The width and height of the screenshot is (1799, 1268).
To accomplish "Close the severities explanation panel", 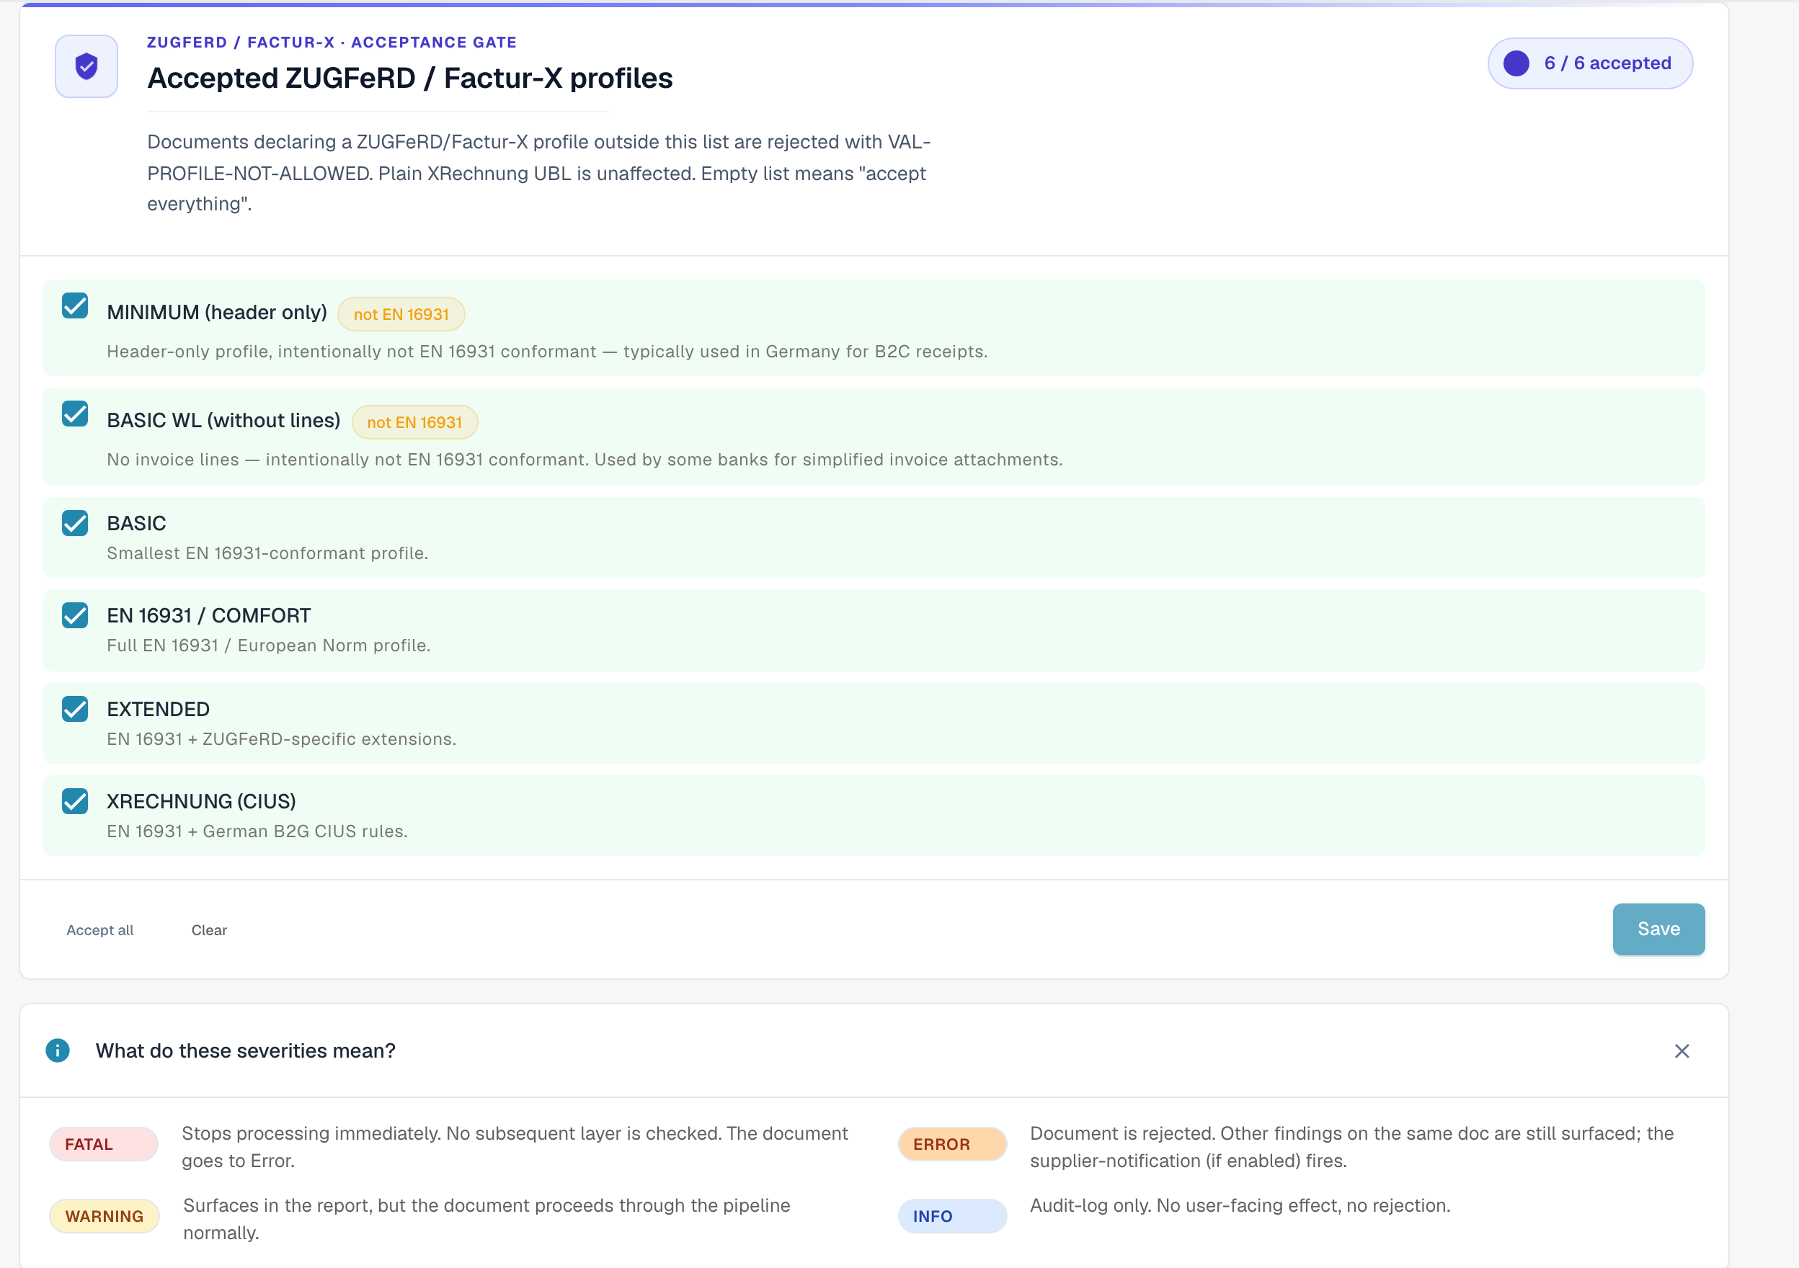I will click(1682, 1051).
